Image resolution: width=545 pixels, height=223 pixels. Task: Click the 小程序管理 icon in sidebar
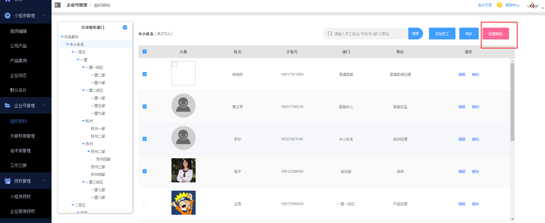[x=8, y=16]
